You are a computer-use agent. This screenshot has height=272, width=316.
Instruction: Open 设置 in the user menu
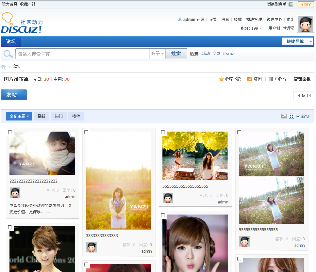[213, 20]
